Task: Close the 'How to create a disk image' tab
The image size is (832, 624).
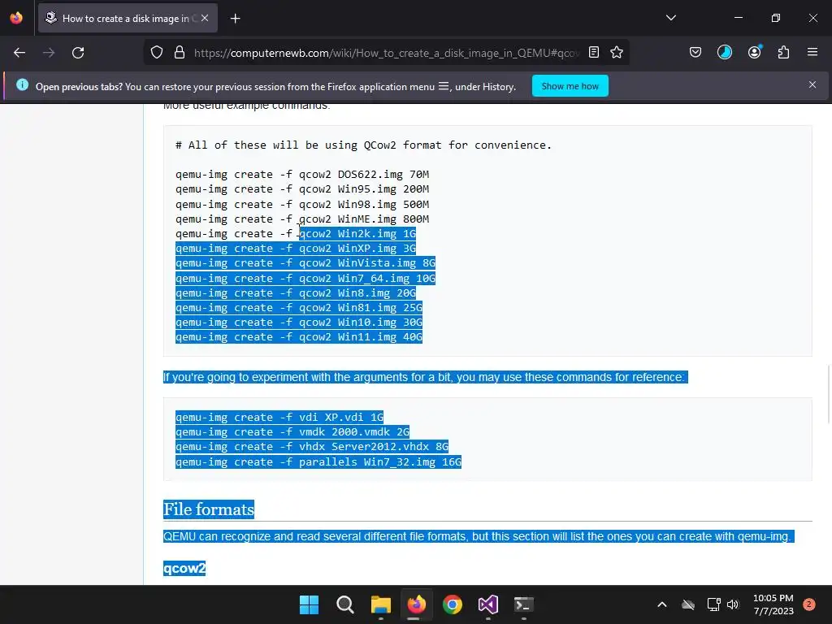Action: point(205,18)
